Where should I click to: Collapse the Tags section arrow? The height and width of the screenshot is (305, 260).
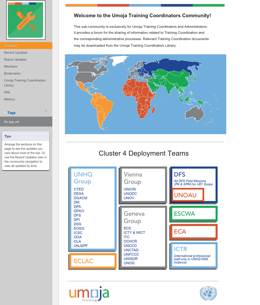click(x=5, y=113)
